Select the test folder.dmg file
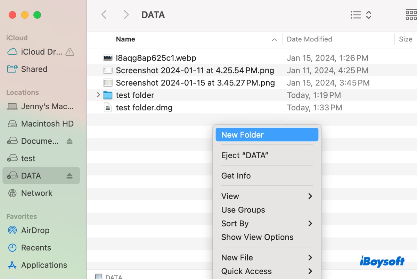This screenshot has height=279, width=417. (144, 107)
